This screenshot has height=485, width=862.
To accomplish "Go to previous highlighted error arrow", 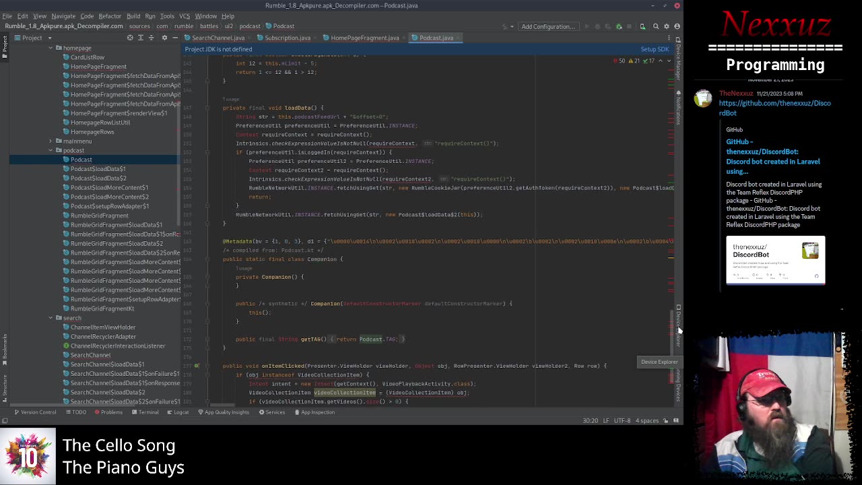I will pyautogui.click(x=660, y=61).
